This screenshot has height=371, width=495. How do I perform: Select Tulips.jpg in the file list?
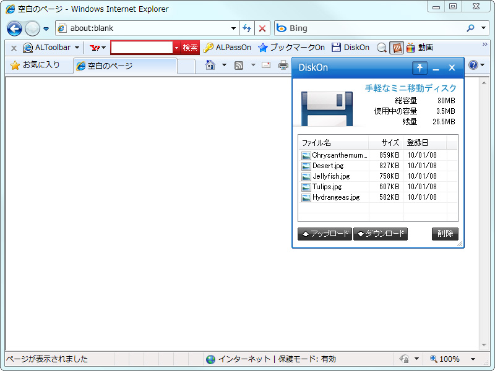click(378, 187)
